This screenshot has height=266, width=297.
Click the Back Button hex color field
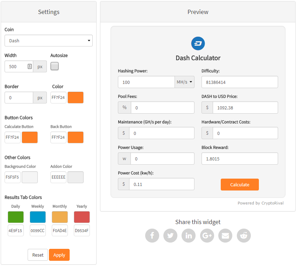(58, 137)
